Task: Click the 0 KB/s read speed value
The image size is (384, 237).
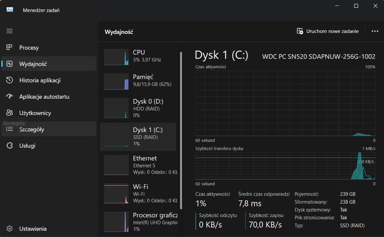Action: coord(210,224)
